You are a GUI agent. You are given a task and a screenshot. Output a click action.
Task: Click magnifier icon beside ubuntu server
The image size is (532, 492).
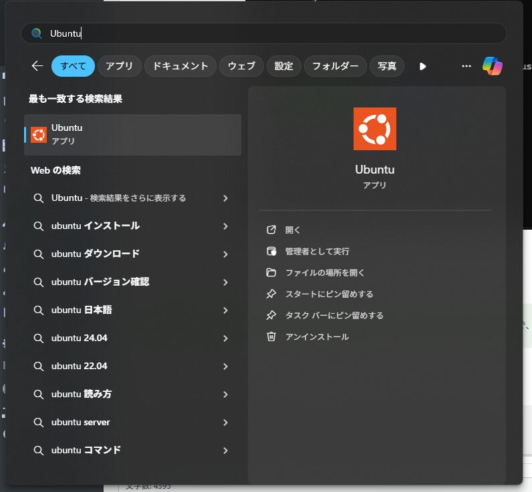coord(39,423)
